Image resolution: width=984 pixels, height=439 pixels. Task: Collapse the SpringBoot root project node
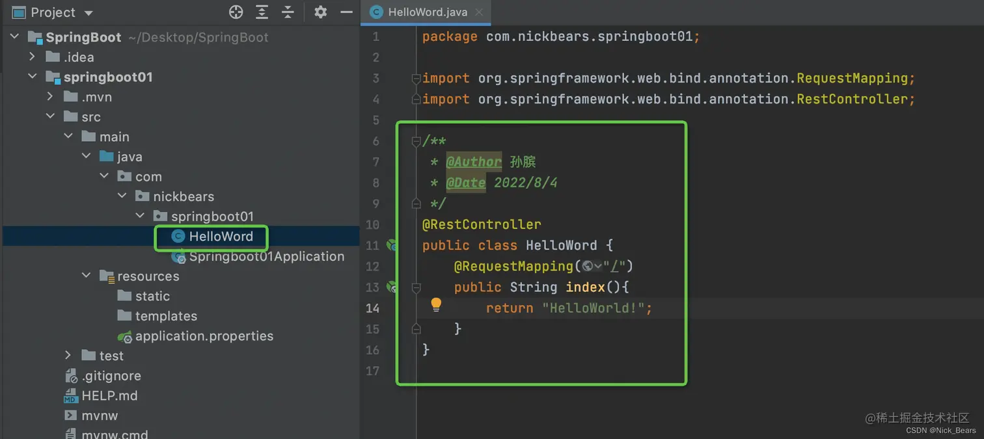pyautogui.click(x=16, y=37)
